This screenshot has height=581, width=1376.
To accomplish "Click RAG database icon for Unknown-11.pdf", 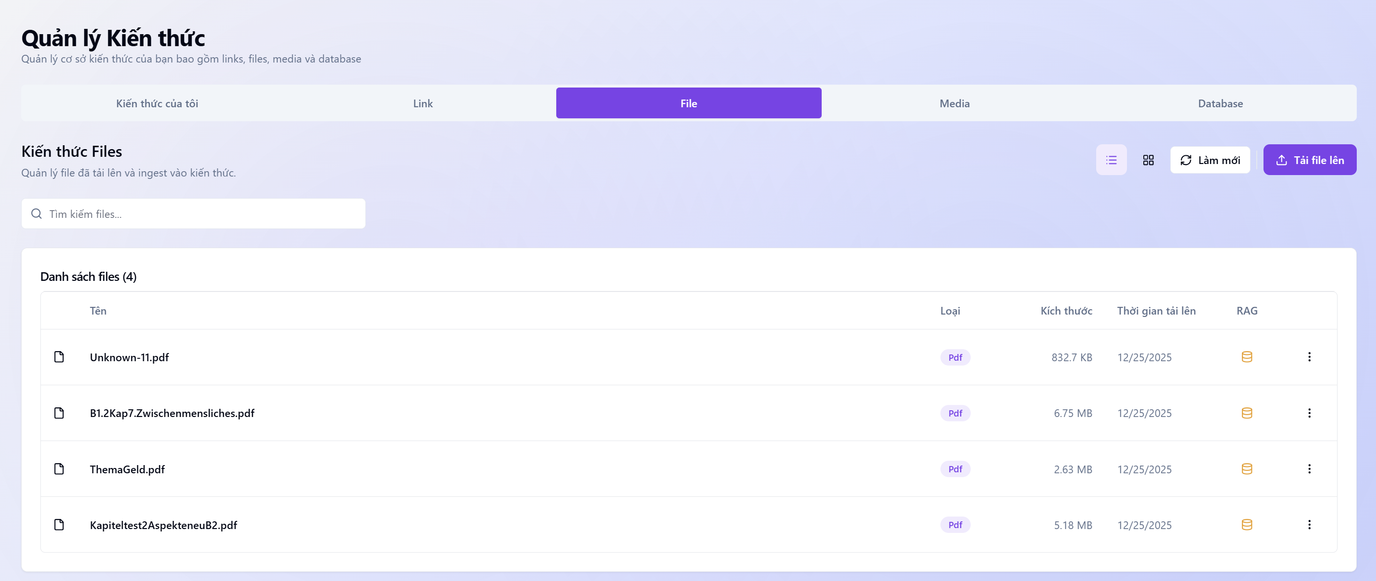I will (1246, 356).
